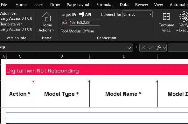This screenshot has height=124, width=188.
Task: Click the vertical dots formula bar handle
Action: 136,48
